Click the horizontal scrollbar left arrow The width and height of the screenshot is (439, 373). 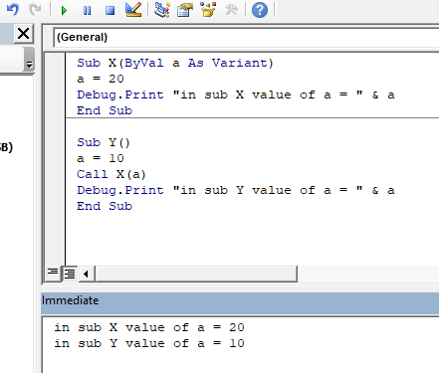click(x=87, y=274)
